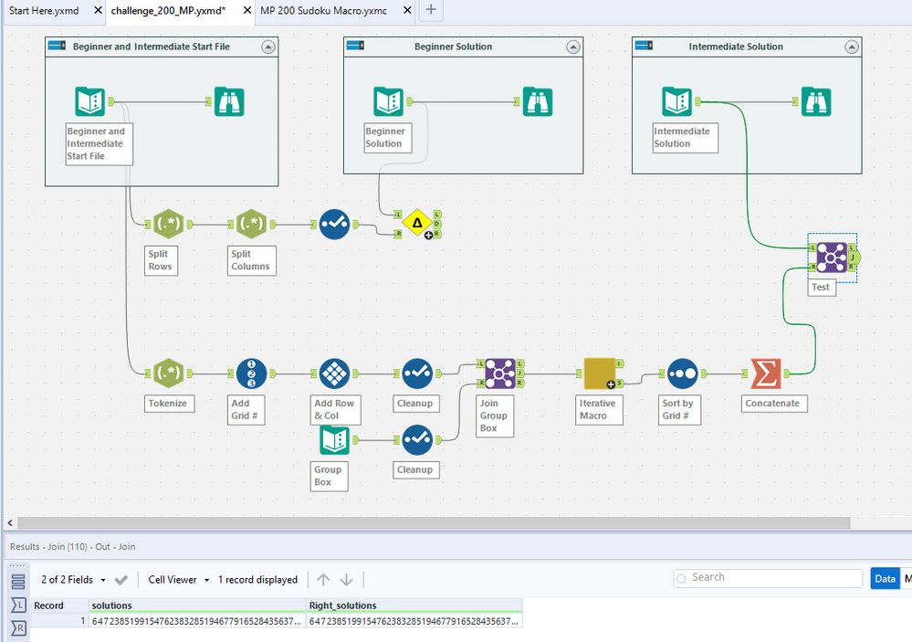Collapse the Intermediate Solution container
Image resolution: width=912 pixels, height=642 pixels.
coord(853,46)
